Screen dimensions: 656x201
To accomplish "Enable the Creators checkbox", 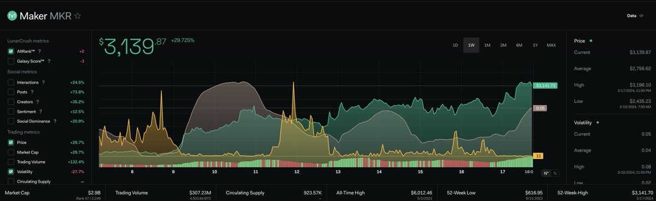I will (x=11, y=102).
